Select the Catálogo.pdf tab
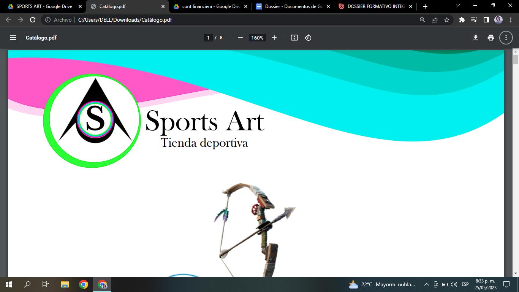Image resolution: width=519 pixels, height=292 pixels. click(127, 6)
